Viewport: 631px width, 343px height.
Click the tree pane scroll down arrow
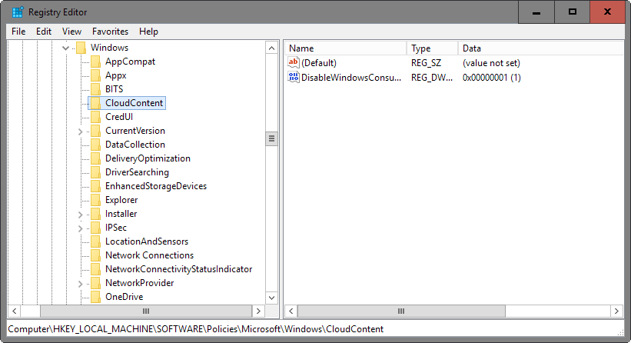pos(271,297)
